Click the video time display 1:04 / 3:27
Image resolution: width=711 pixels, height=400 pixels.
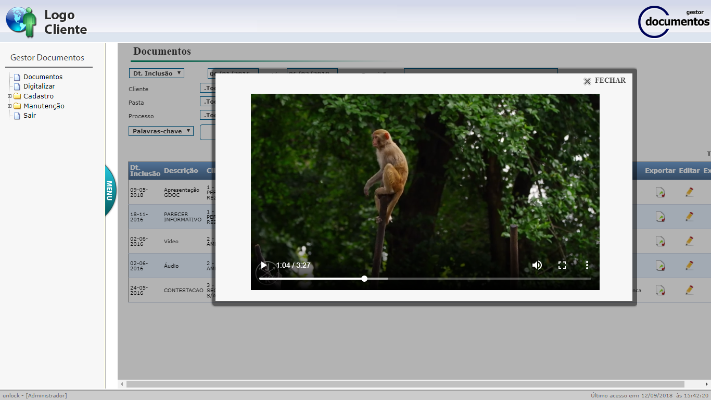pyautogui.click(x=293, y=265)
